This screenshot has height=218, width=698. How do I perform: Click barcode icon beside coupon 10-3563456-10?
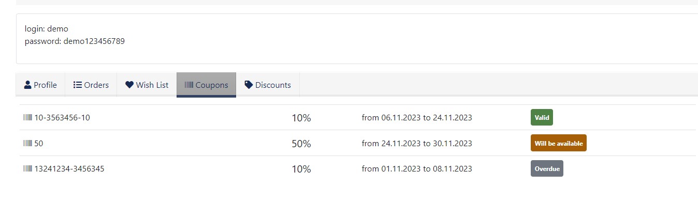27,118
